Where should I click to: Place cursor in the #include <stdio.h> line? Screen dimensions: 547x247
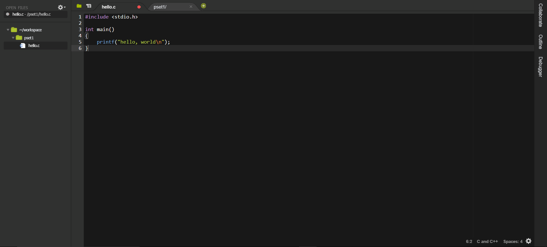click(x=111, y=17)
